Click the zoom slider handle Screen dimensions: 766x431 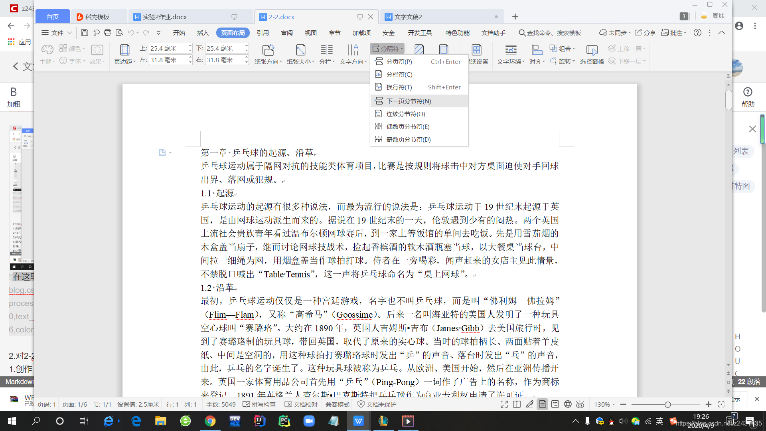tap(667, 404)
